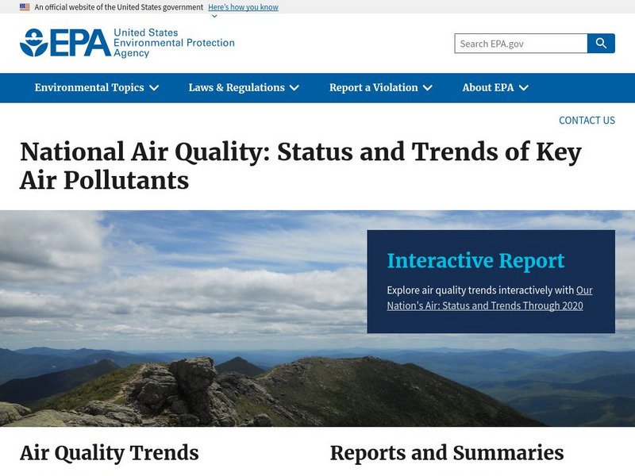Click the Air Quality Trends heading
Image resolution: width=635 pixels, height=476 pixels.
click(x=110, y=455)
